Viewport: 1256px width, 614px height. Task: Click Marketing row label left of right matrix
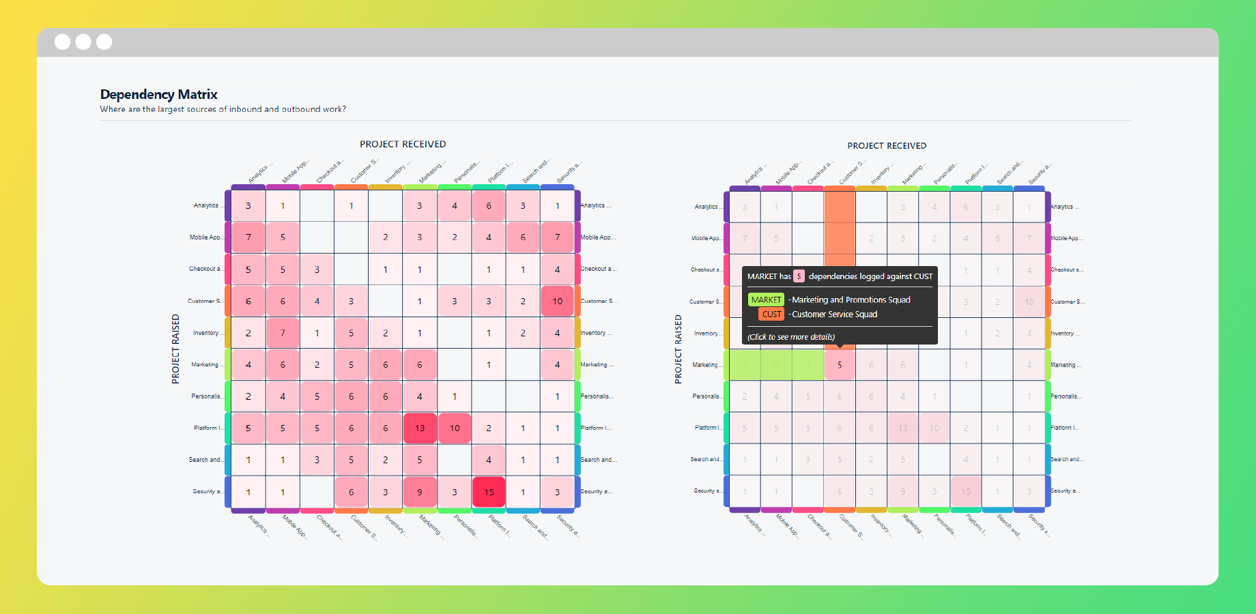706,365
